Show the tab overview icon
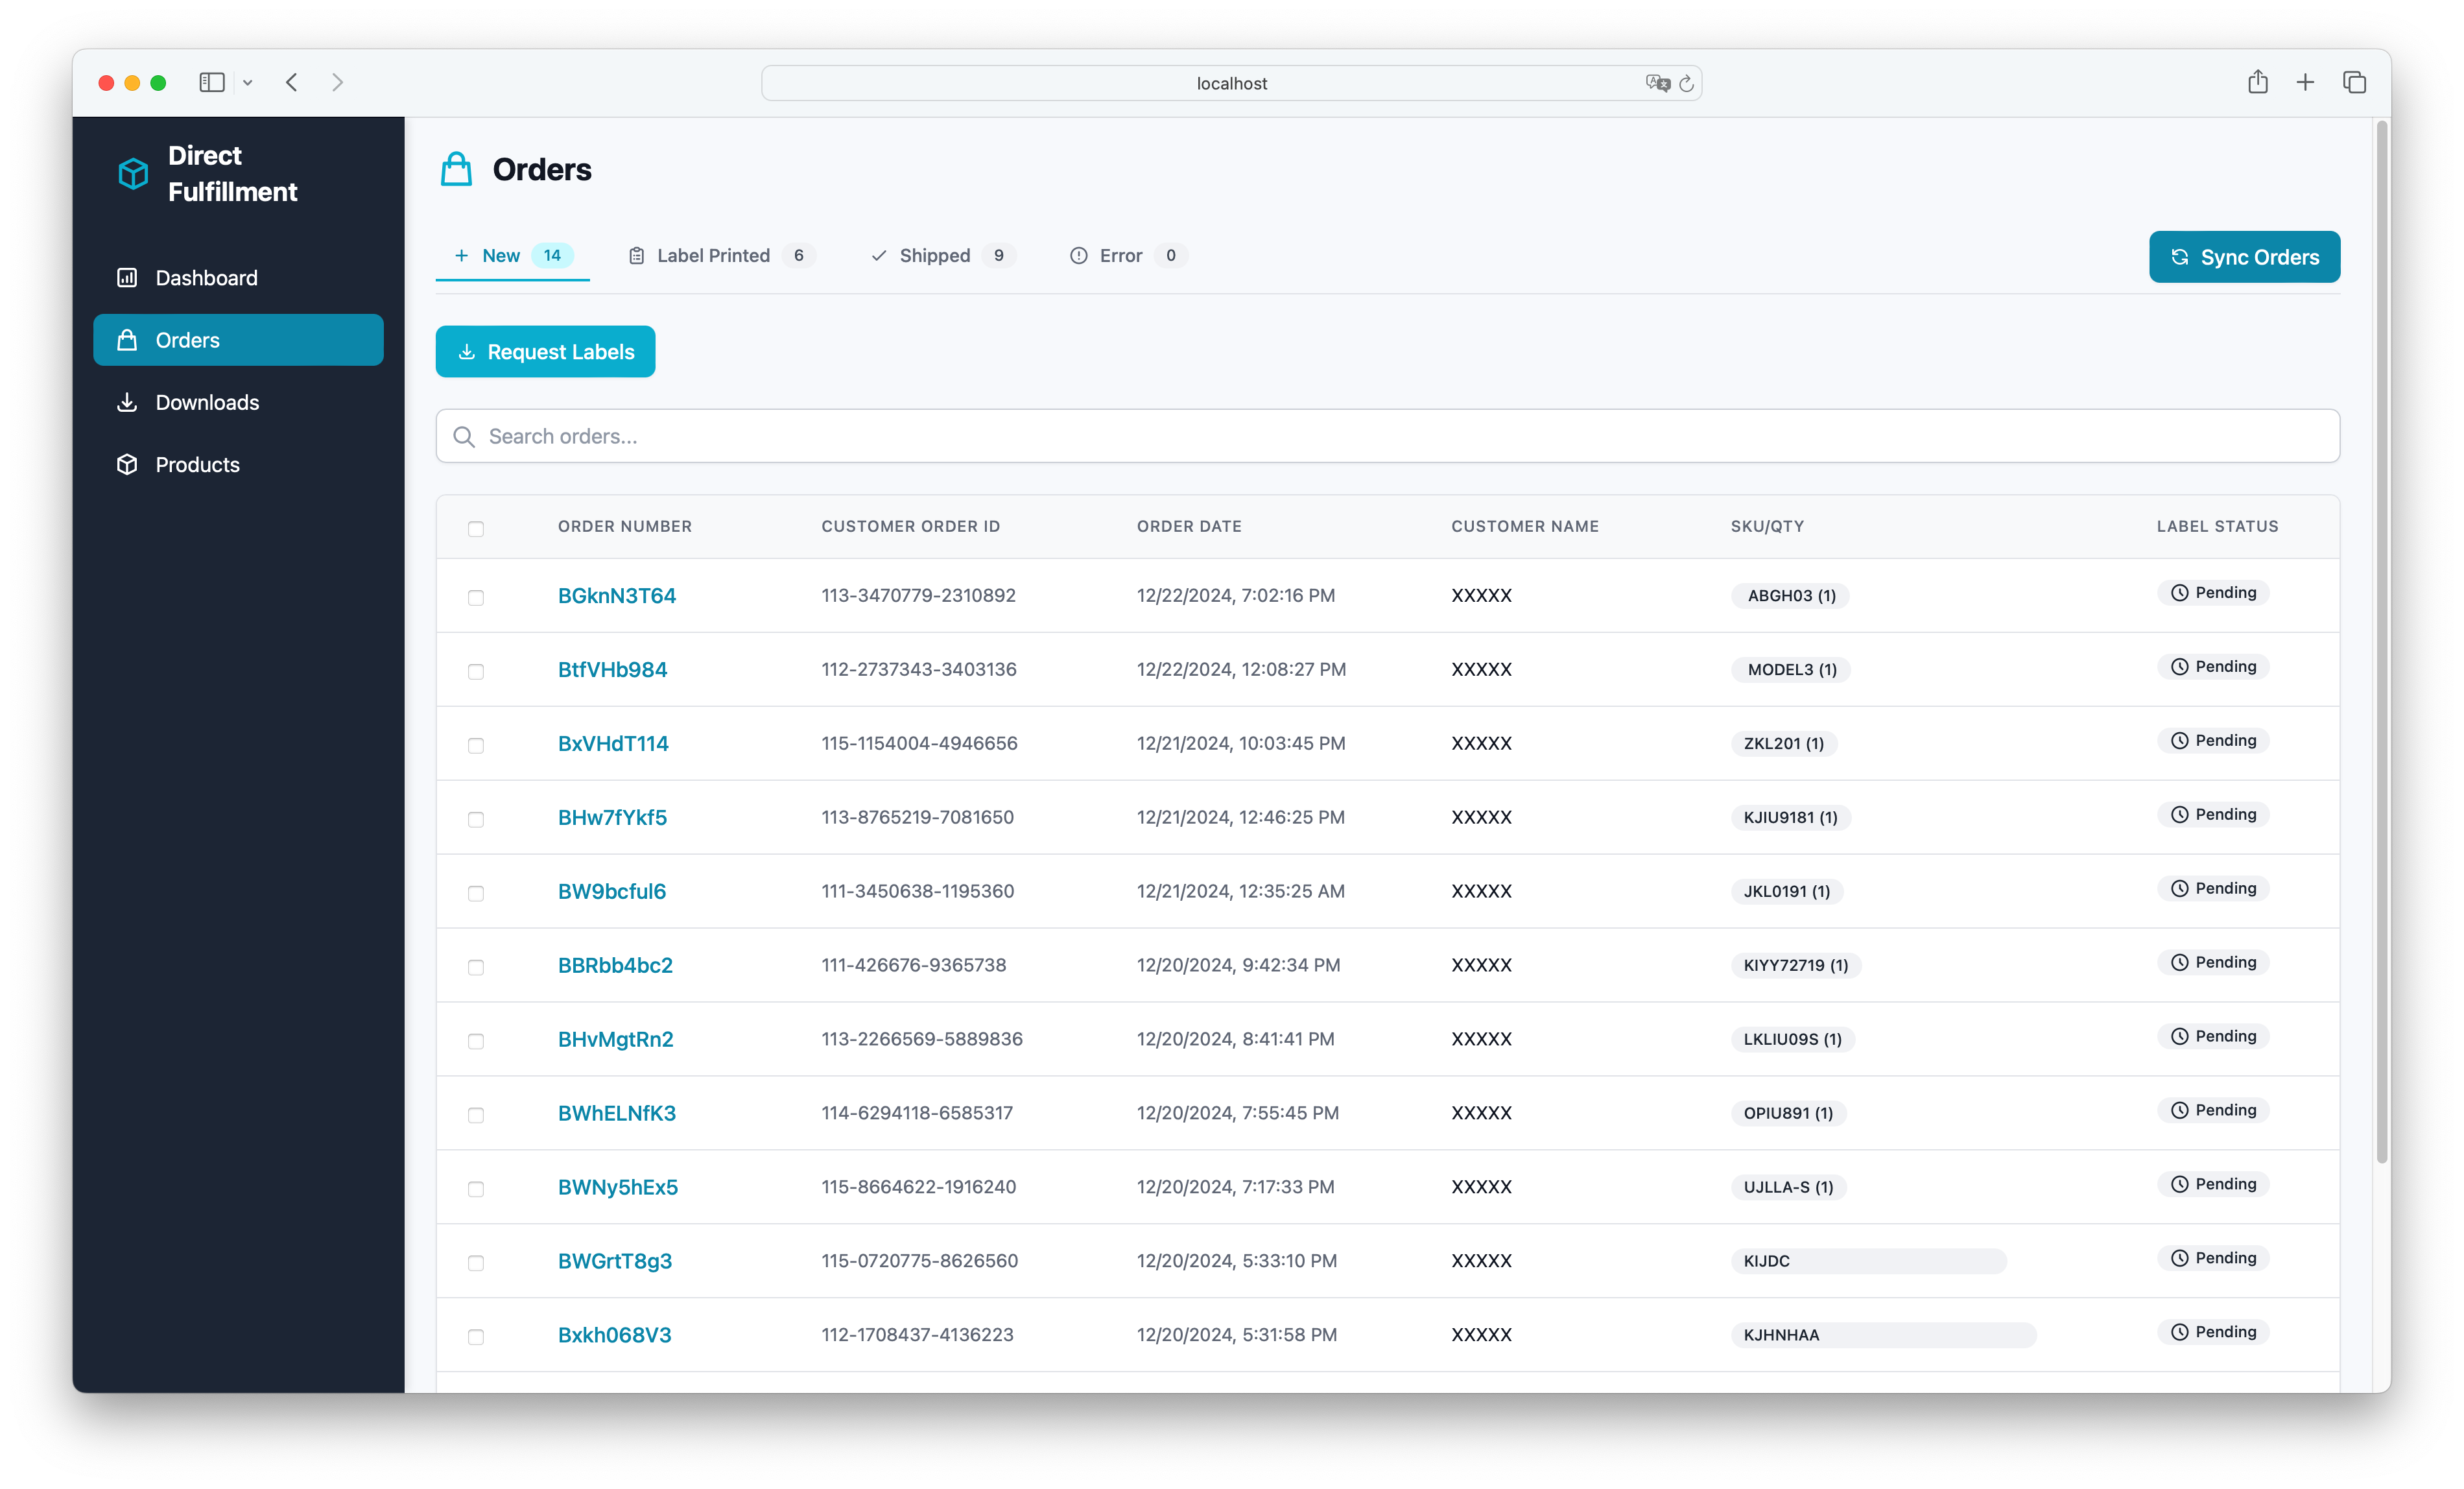The width and height of the screenshot is (2464, 1489). point(2354,82)
